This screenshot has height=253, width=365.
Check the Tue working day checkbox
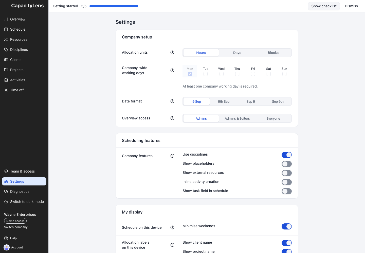[x=206, y=74]
